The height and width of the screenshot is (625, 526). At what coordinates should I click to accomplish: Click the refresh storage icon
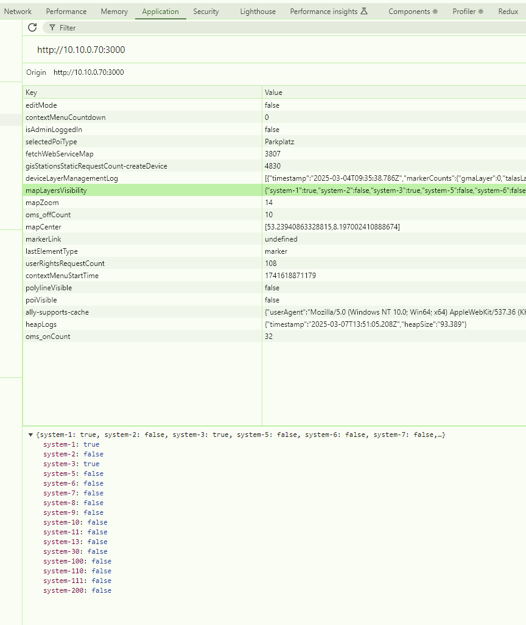pos(32,27)
